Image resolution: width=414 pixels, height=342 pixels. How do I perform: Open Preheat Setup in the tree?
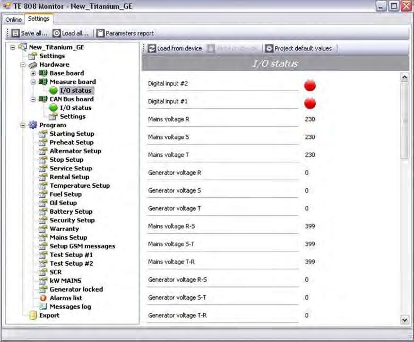72,143
